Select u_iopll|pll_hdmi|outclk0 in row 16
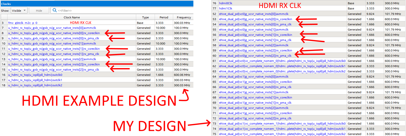 click(x=35, y=75)
